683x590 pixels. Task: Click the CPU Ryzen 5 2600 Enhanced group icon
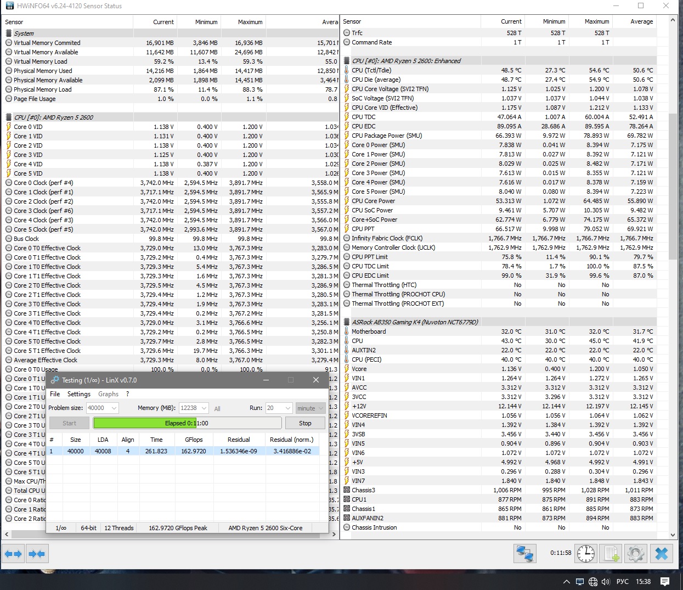coord(347,61)
